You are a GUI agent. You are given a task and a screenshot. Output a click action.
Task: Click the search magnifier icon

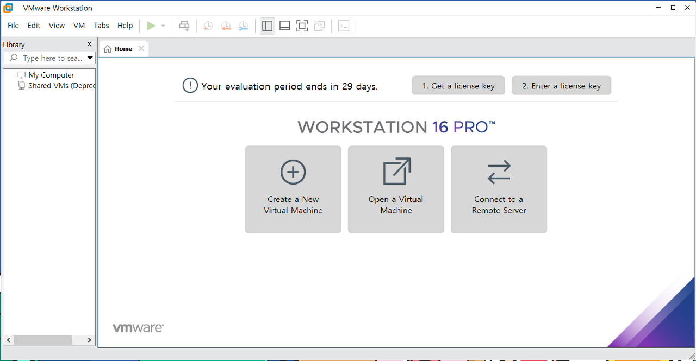point(14,58)
